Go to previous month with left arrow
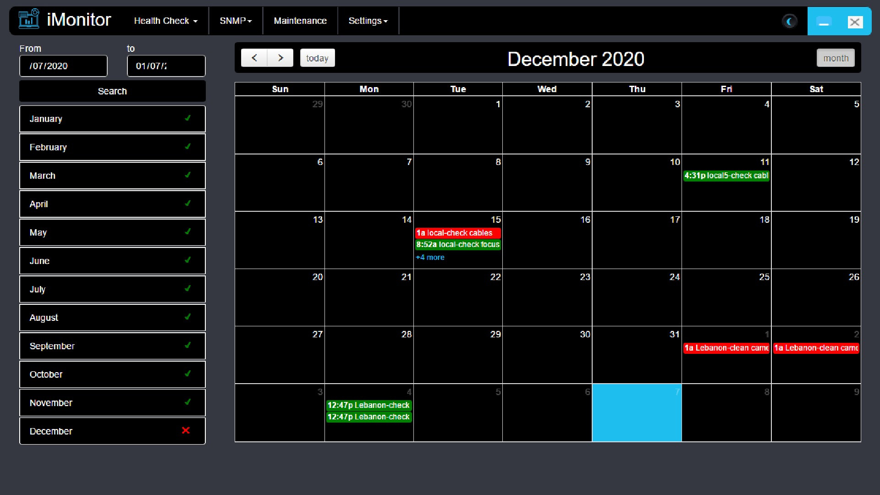Image resolution: width=880 pixels, height=495 pixels. pos(254,58)
